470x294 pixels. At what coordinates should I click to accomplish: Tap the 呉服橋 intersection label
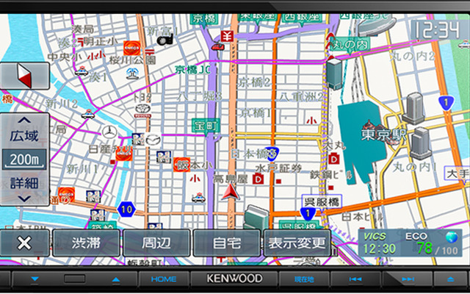point(322,201)
